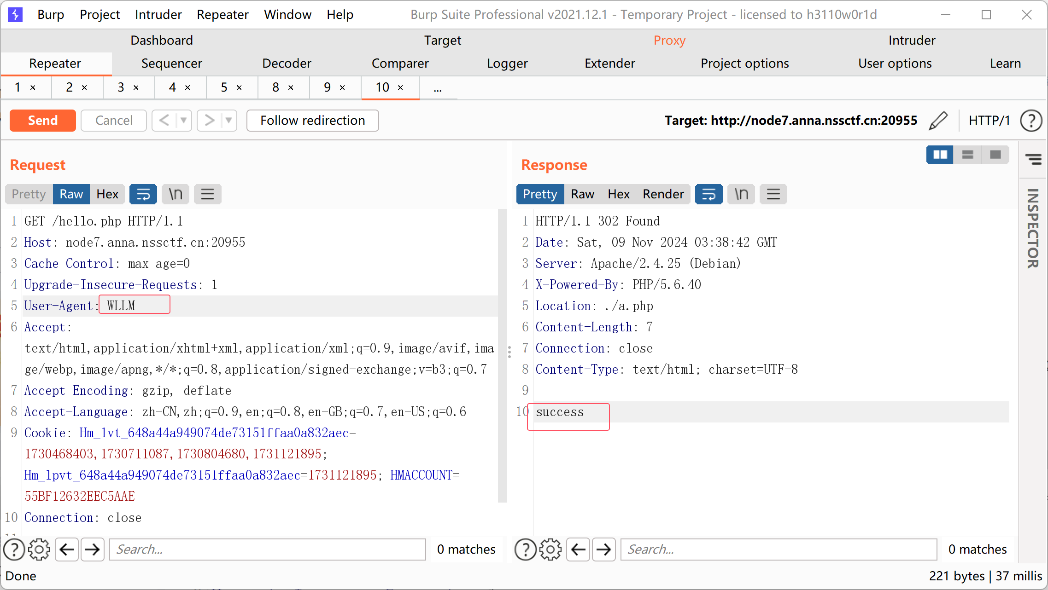
Task: Open the Logger tab
Action: (x=508, y=64)
